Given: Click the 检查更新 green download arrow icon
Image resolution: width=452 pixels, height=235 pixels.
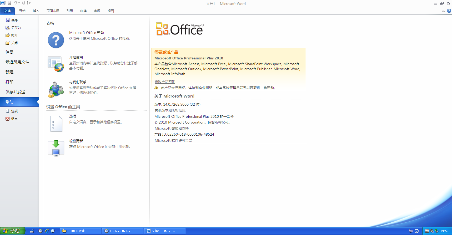Looking at the screenshot, I should click(56, 148).
